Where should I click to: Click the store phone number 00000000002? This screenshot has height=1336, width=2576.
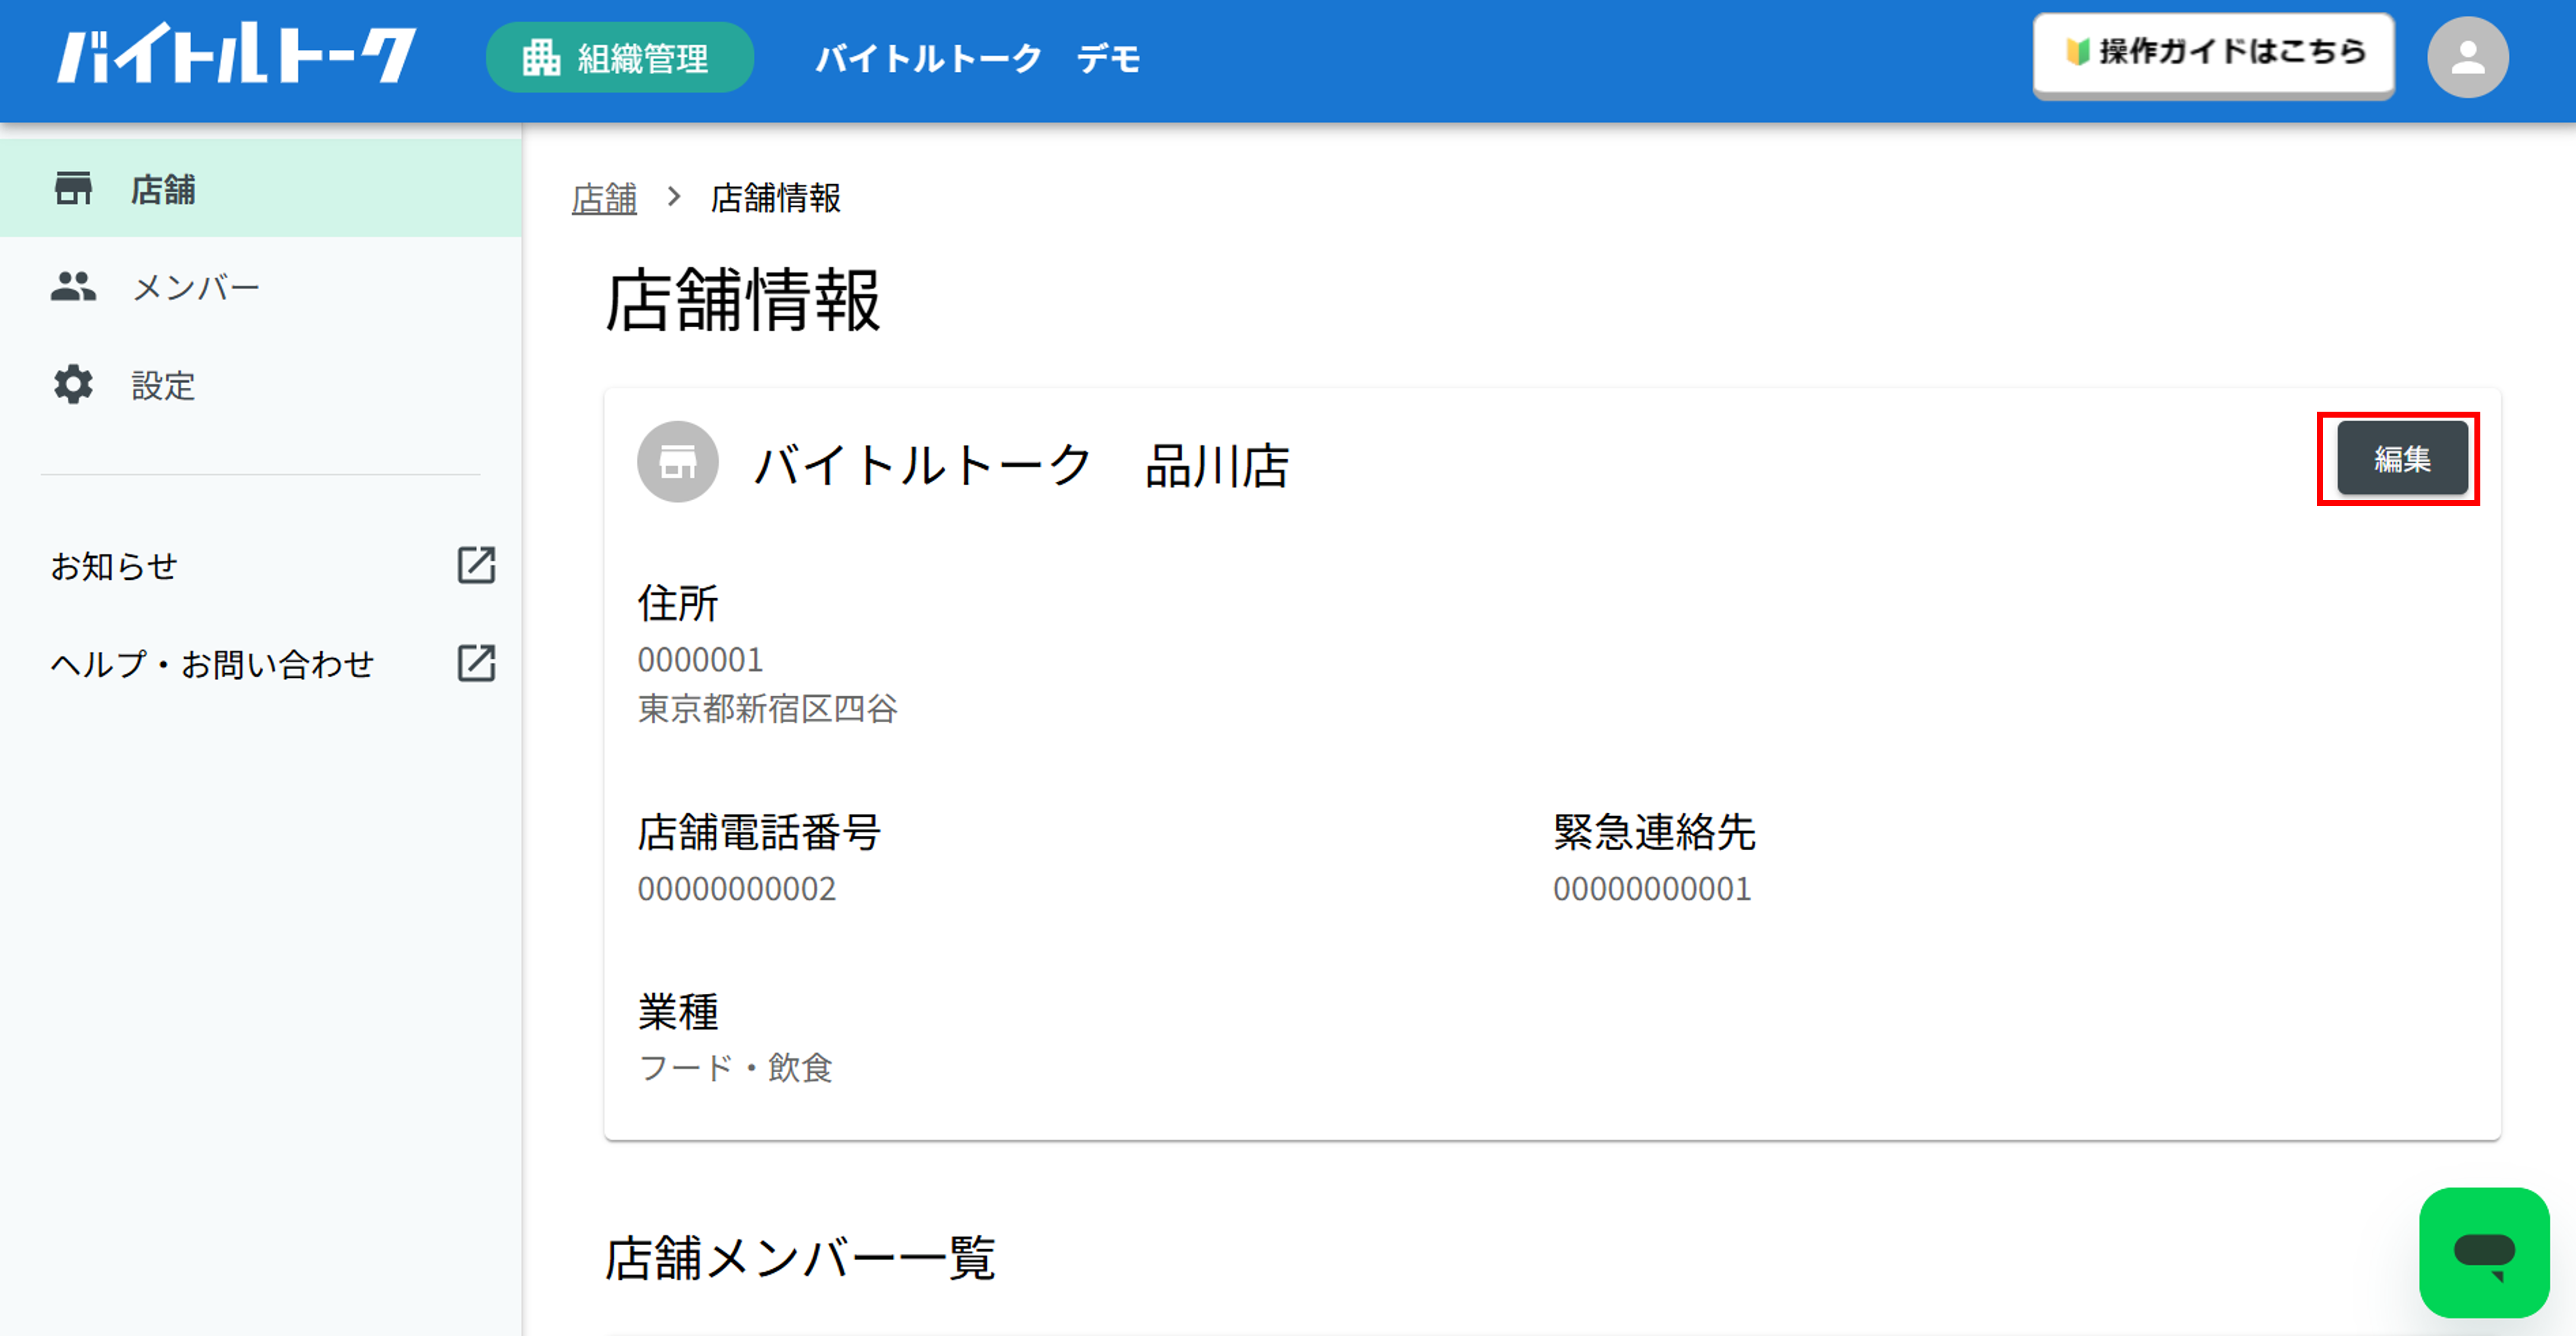736,889
